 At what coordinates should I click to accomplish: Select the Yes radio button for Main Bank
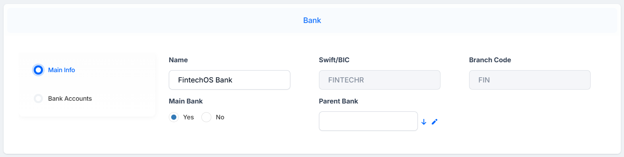point(174,117)
